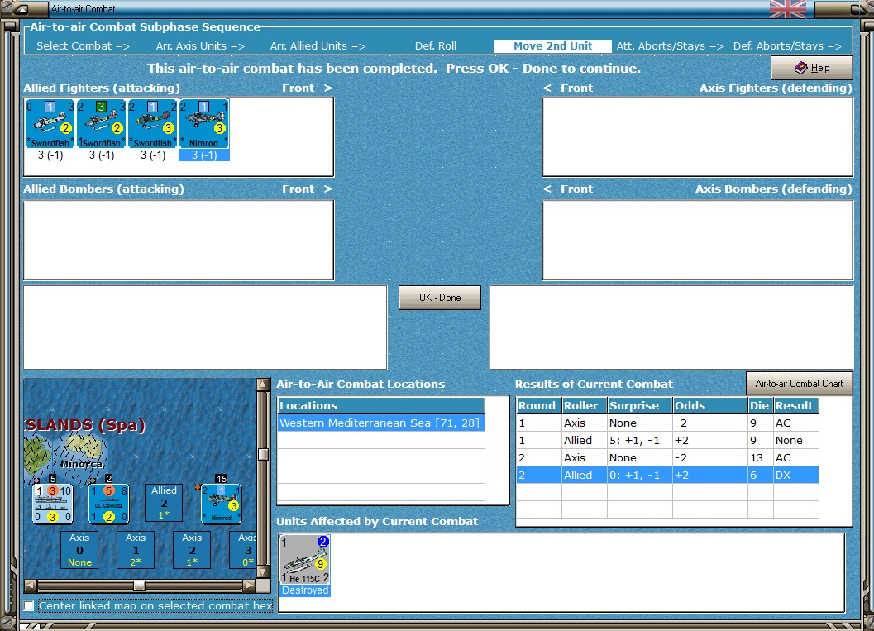Go to Arr. Allied Units subphase step
The height and width of the screenshot is (631, 874).
tap(318, 46)
